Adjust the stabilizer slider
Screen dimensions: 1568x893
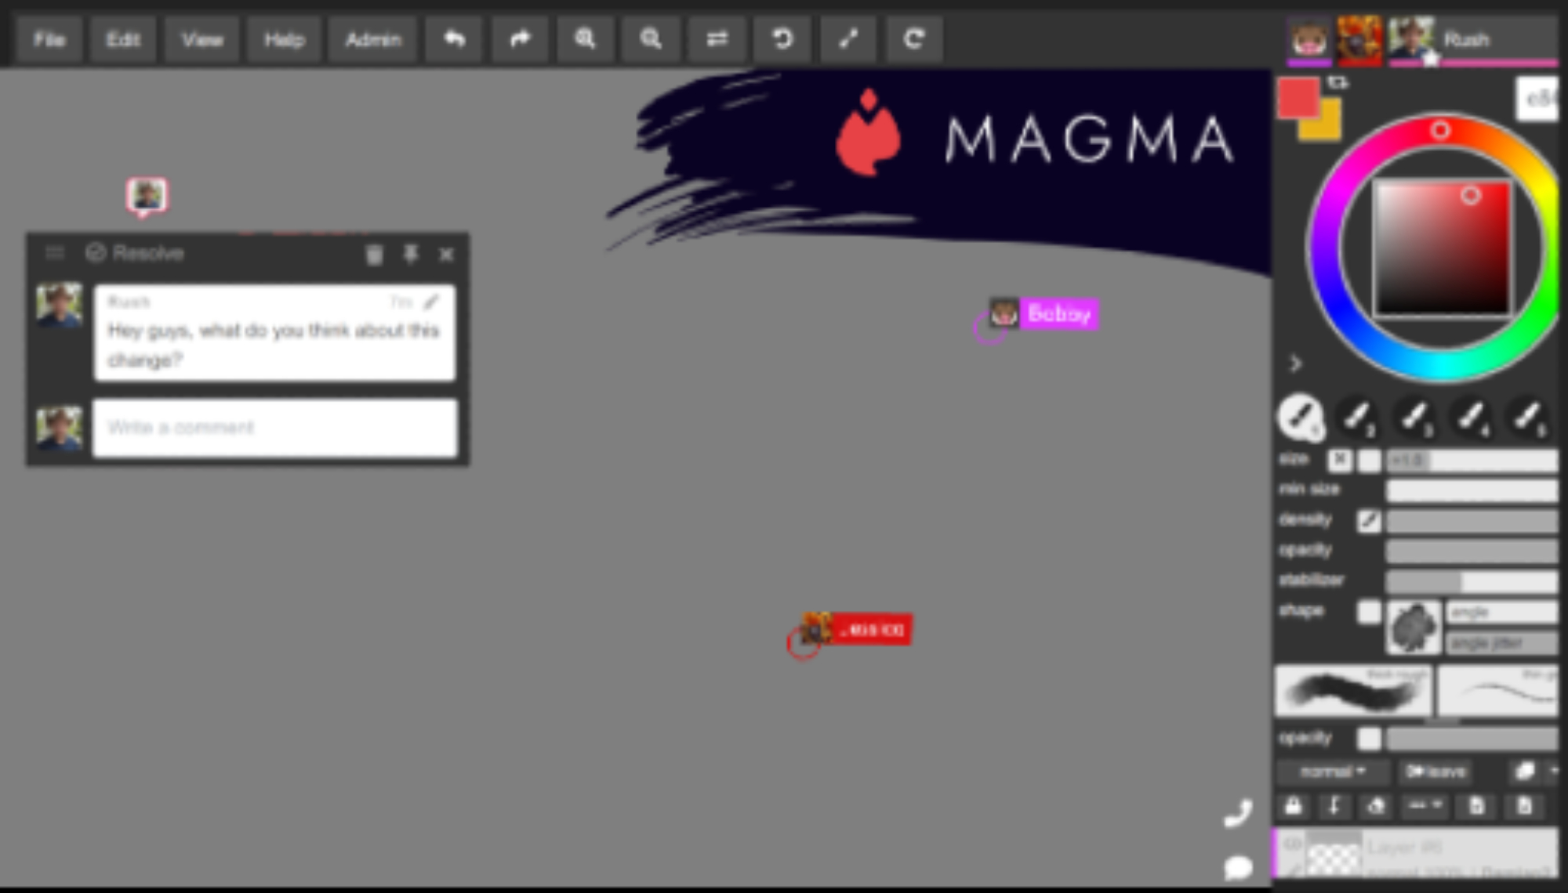click(1471, 581)
